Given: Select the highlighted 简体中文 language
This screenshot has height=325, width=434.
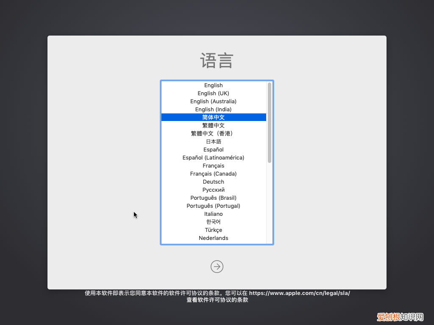Looking at the screenshot, I should (214, 117).
